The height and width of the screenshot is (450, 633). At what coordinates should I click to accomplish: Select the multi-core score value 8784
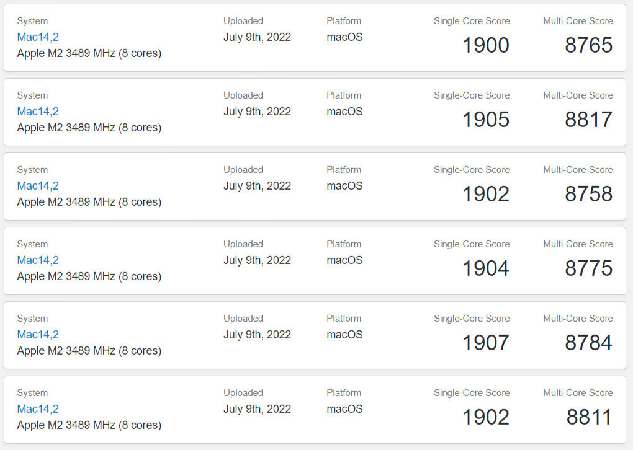(x=588, y=343)
